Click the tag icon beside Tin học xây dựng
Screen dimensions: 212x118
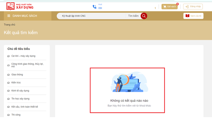click(8, 99)
